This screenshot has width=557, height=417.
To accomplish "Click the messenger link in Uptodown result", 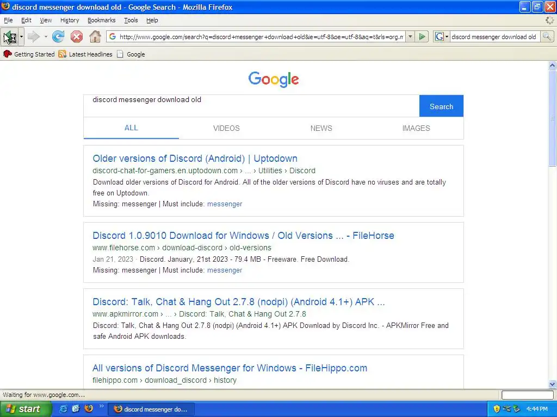I will (x=225, y=204).
